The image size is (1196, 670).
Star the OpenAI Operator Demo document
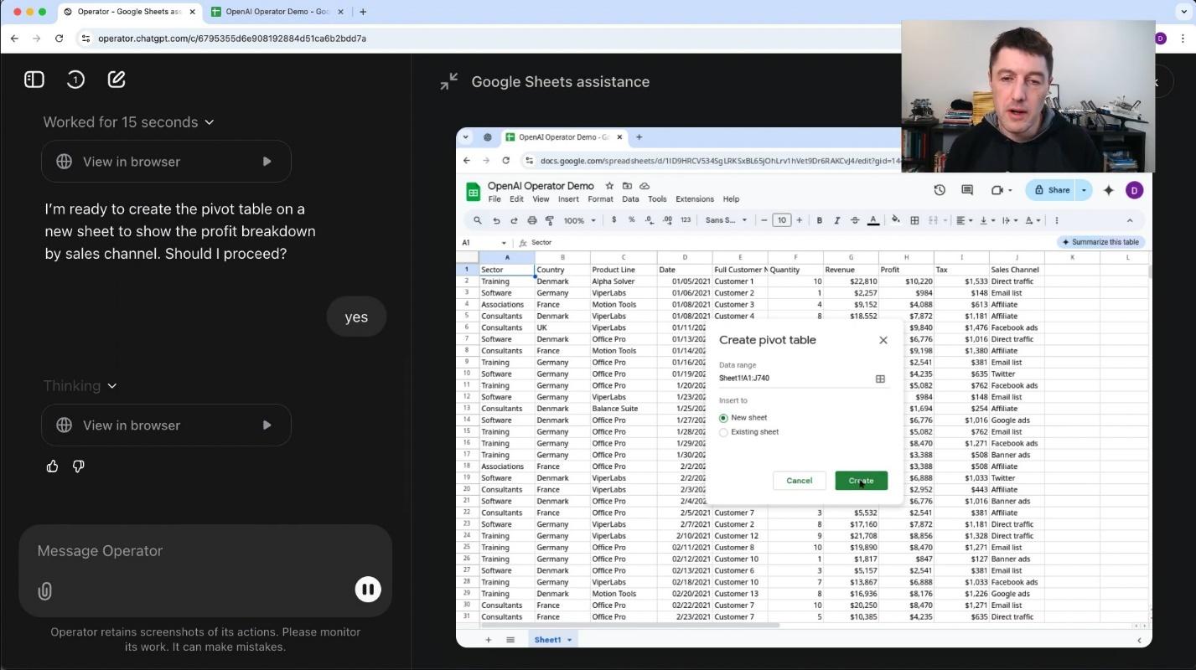(609, 186)
